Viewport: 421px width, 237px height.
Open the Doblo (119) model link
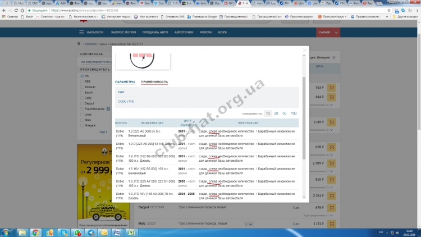pyautogui.click(x=126, y=101)
